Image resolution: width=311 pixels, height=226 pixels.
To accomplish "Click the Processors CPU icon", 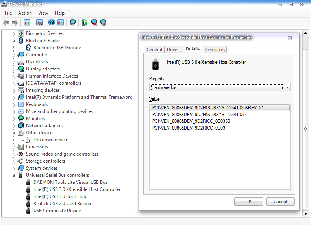I will (21, 147).
